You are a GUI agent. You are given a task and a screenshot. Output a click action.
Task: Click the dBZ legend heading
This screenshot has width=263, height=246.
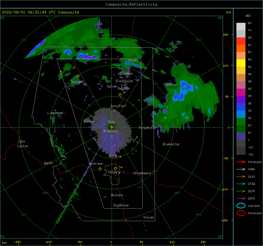coord(248,16)
